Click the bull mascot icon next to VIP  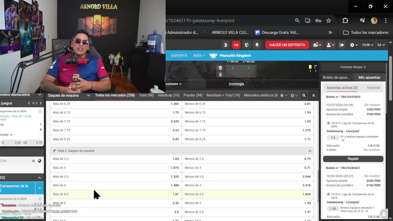(x=247, y=45)
